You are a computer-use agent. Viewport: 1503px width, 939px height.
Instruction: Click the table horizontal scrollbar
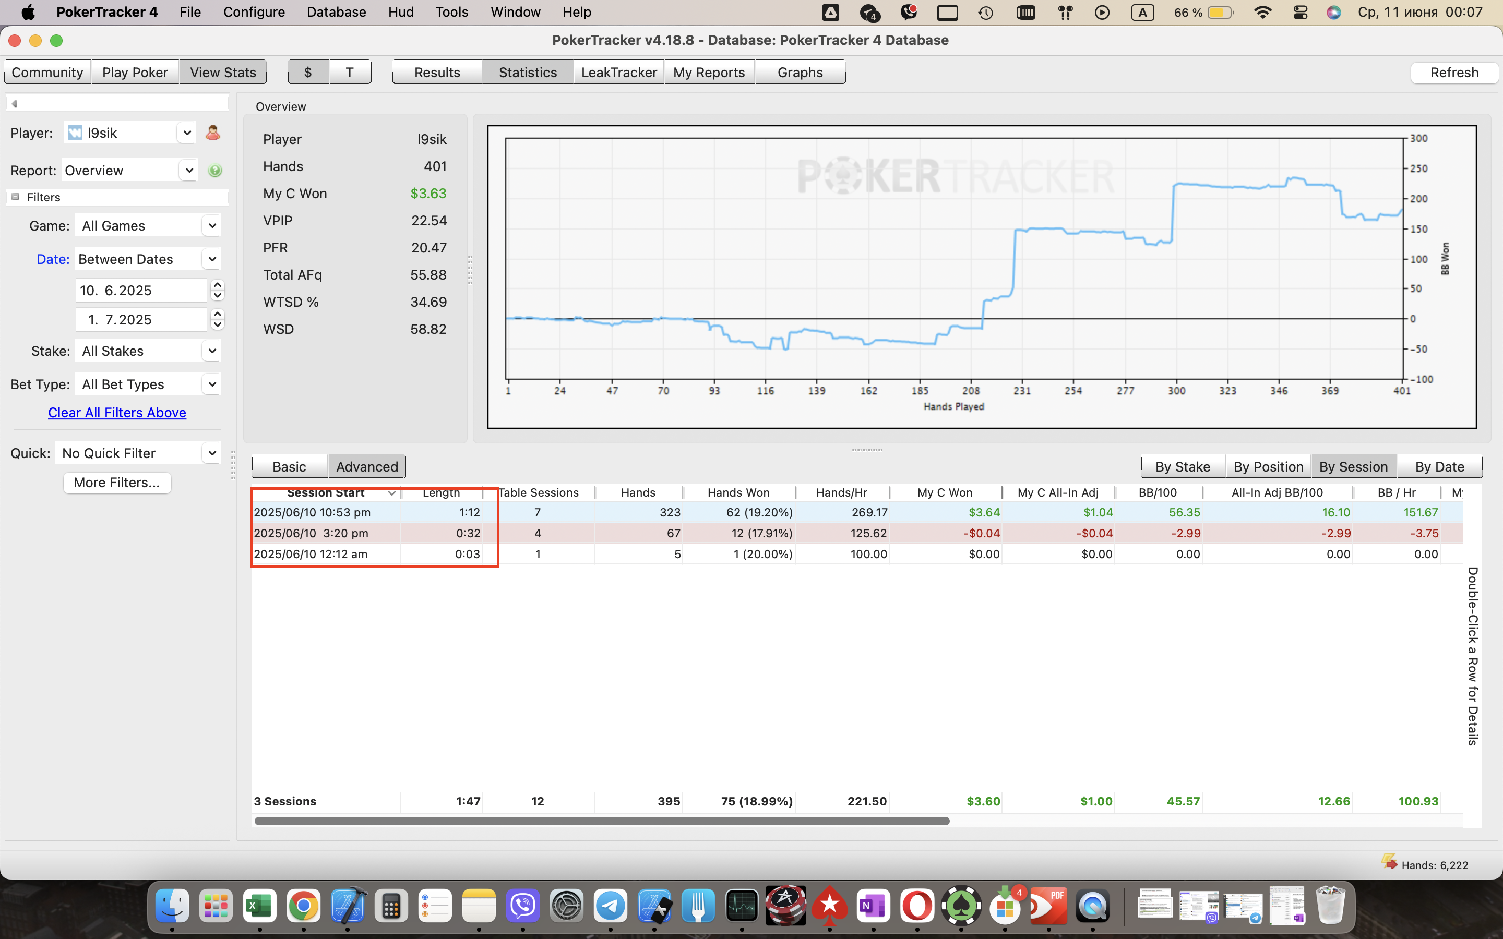click(601, 821)
